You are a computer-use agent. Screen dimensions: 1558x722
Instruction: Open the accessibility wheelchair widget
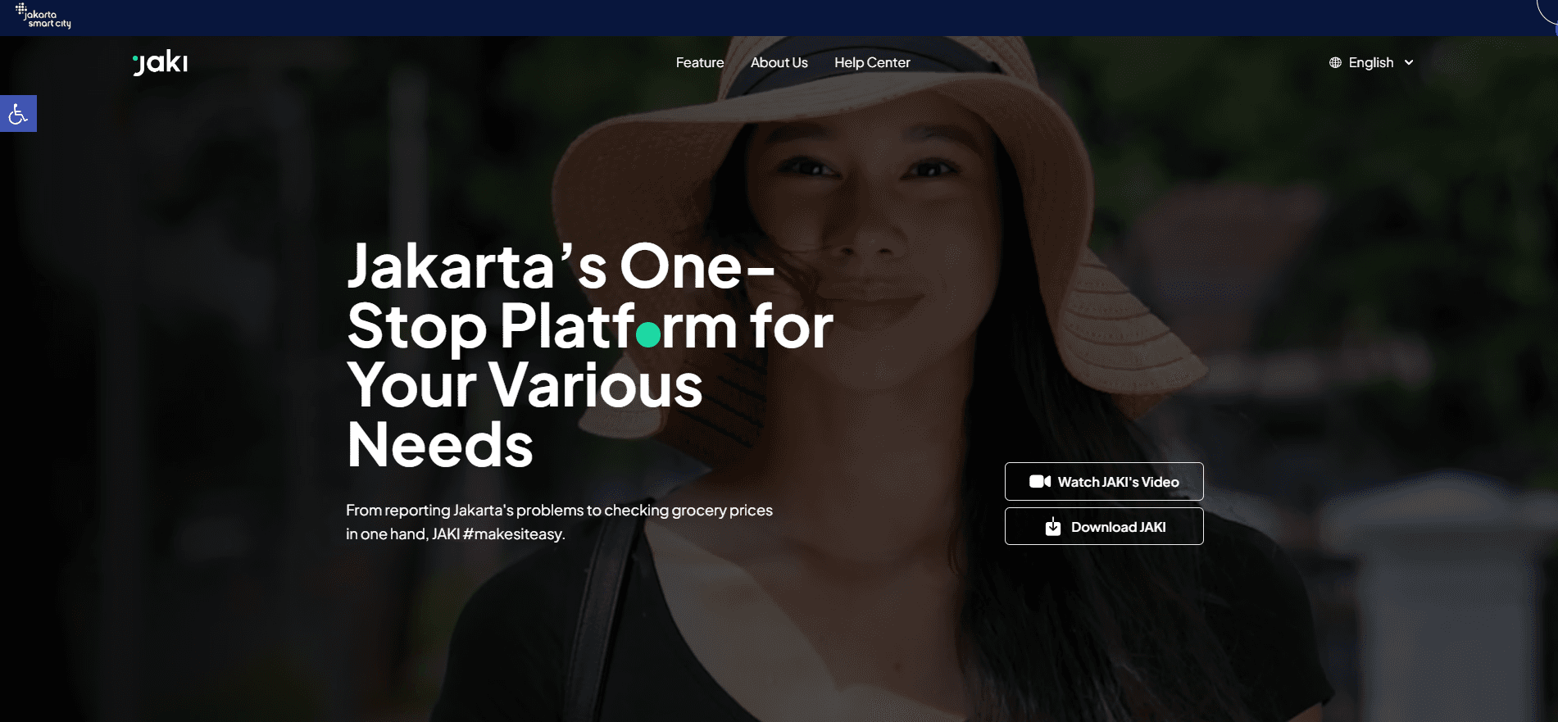point(18,114)
